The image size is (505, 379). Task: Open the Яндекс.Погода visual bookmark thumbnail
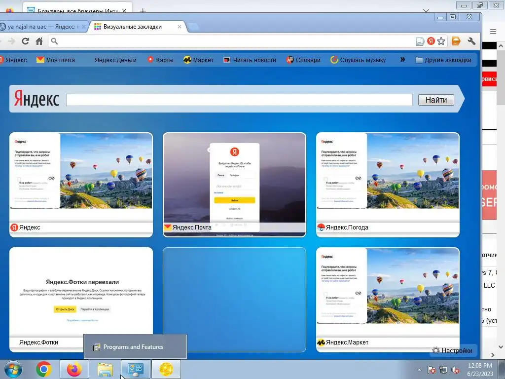point(388,185)
